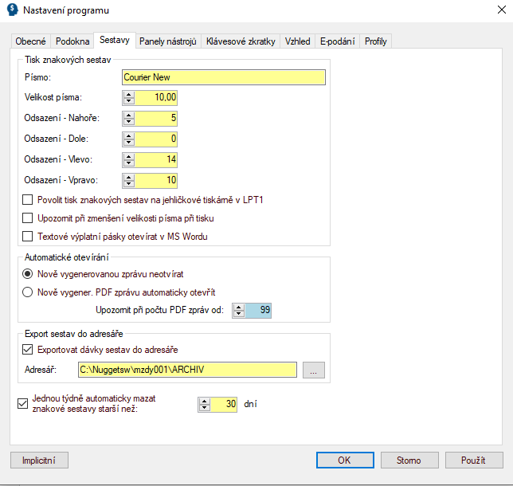
Task: Click the Písmo field containing Courier New
Action: pyautogui.click(x=224, y=77)
